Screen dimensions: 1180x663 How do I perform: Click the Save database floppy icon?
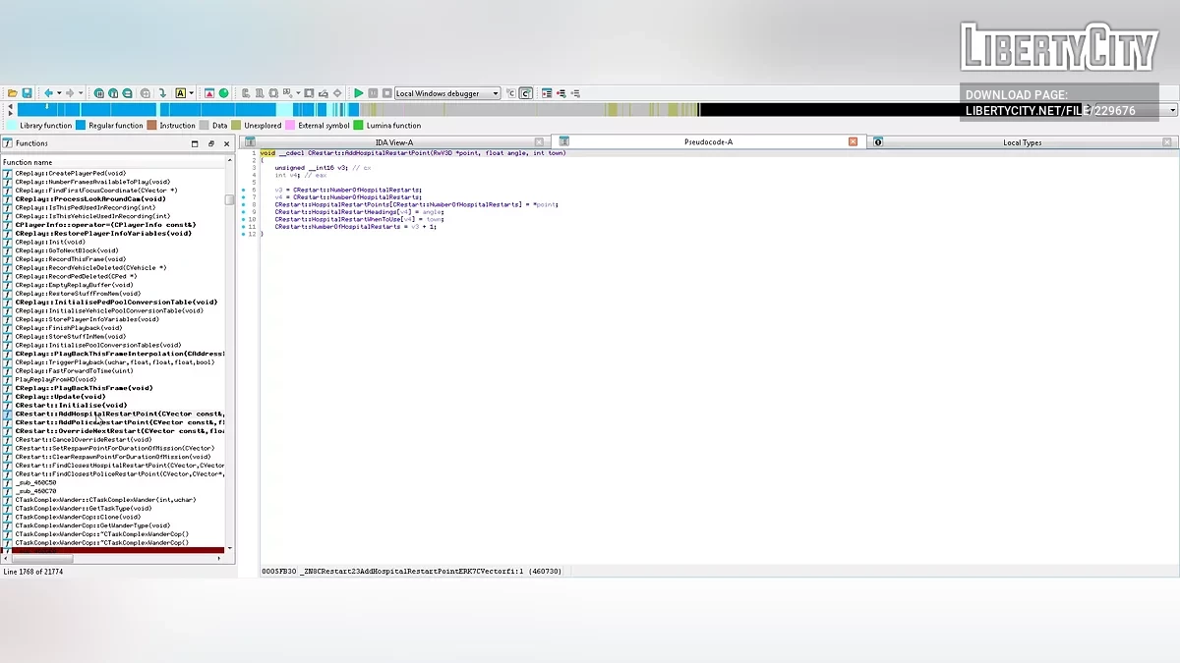pos(28,93)
